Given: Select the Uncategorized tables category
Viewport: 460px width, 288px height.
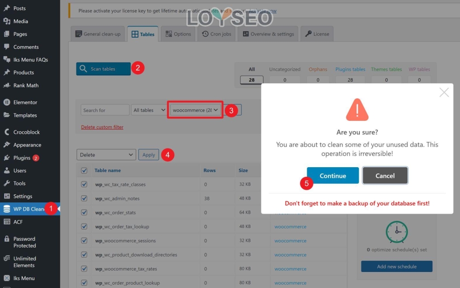Looking at the screenshot, I should (x=285, y=69).
